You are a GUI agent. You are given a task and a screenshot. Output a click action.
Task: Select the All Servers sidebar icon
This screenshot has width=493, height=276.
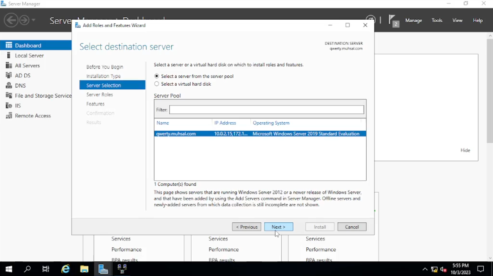pos(9,66)
